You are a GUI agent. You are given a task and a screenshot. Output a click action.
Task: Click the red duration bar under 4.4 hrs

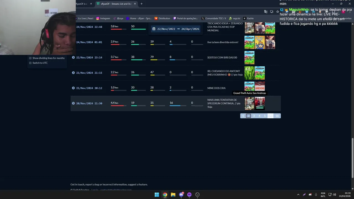click(117, 106)
